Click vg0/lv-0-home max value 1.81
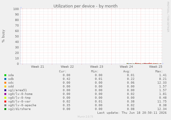171x120 pixels. click(163, 94)
